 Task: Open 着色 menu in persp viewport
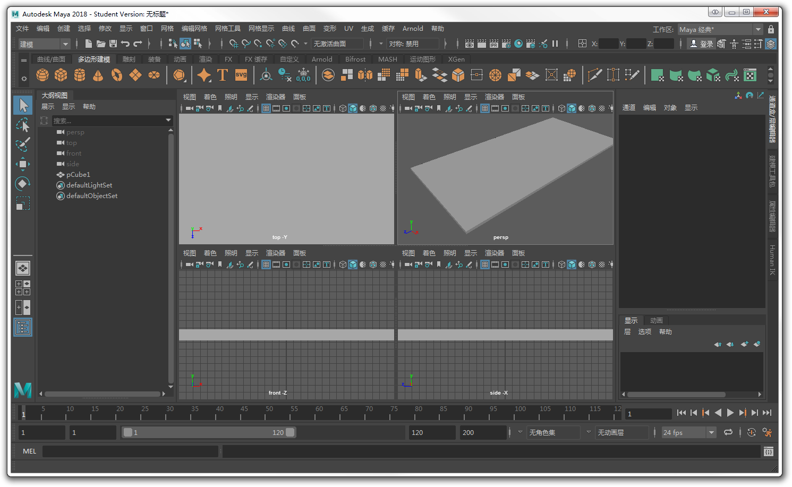click(x=429, y=97)
